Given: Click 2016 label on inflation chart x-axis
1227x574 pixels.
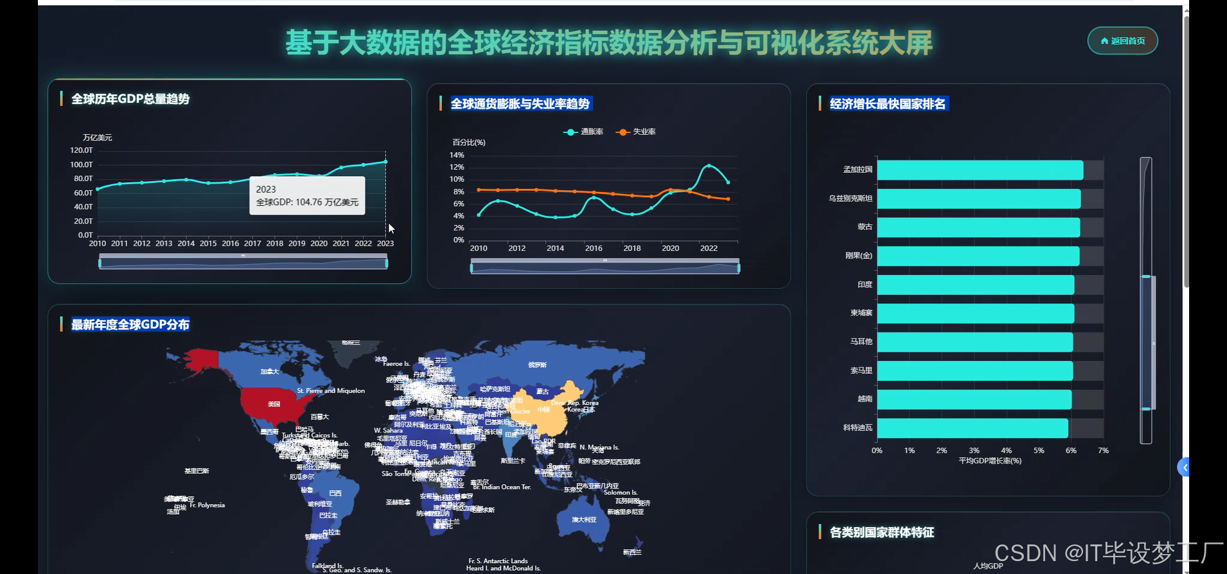Looking at the screenshot, I should pyautogui.click(x=594, y=248).
